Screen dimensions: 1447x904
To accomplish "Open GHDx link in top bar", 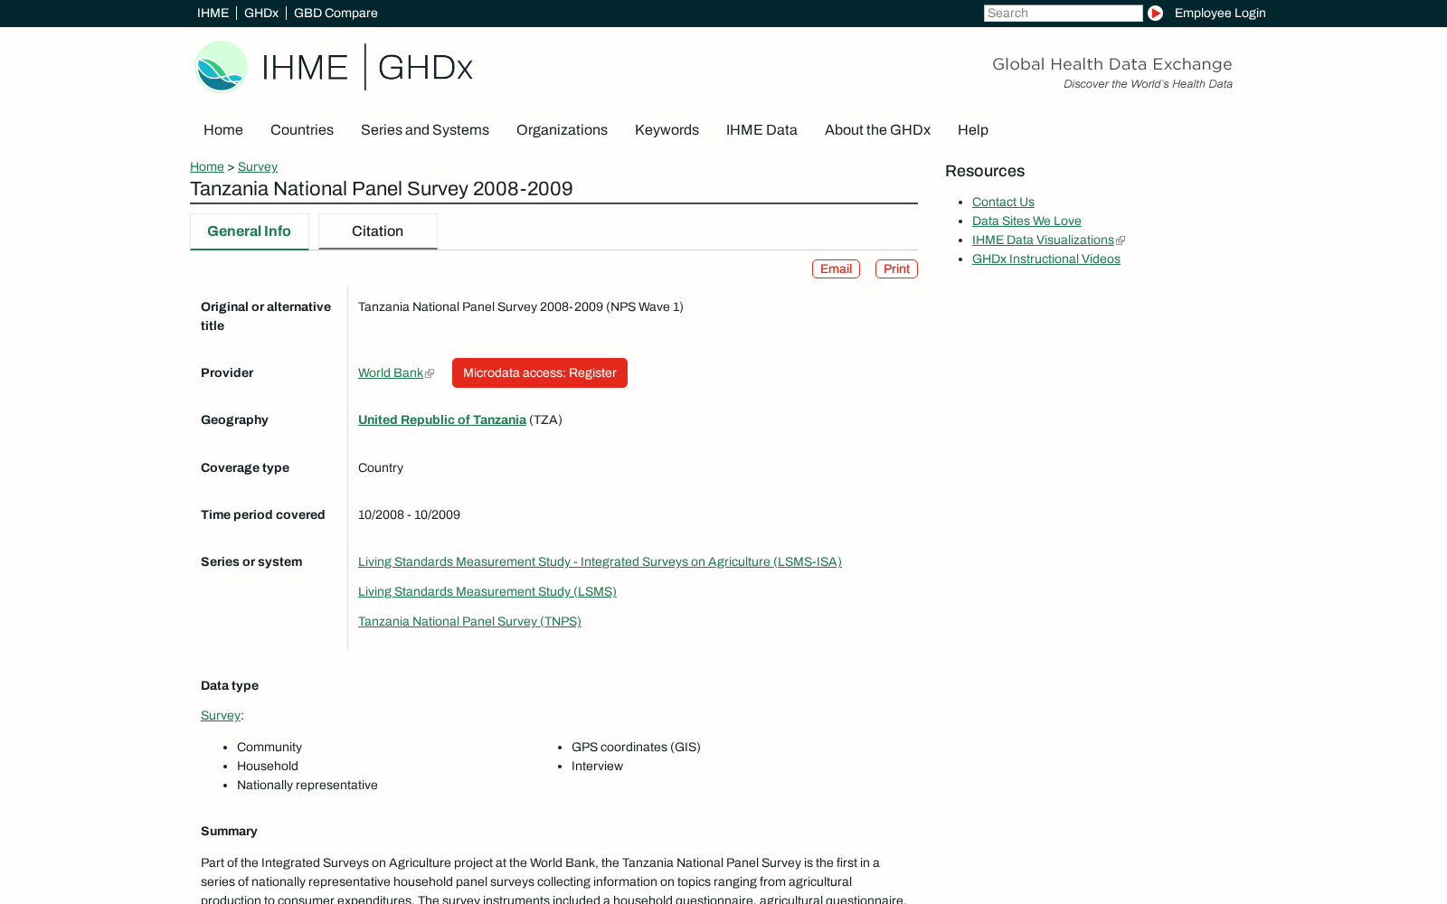I will pyautogui.click(x=261, y=13).
